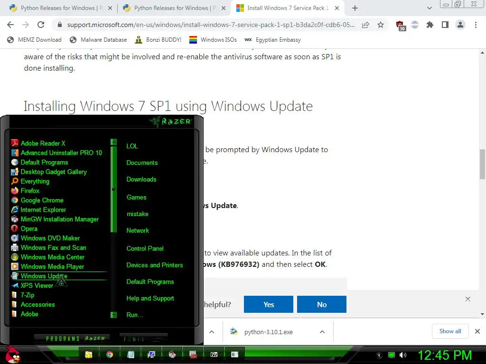Open Windows ISOs bookmark
486x364 pixels.
(213, 40)
